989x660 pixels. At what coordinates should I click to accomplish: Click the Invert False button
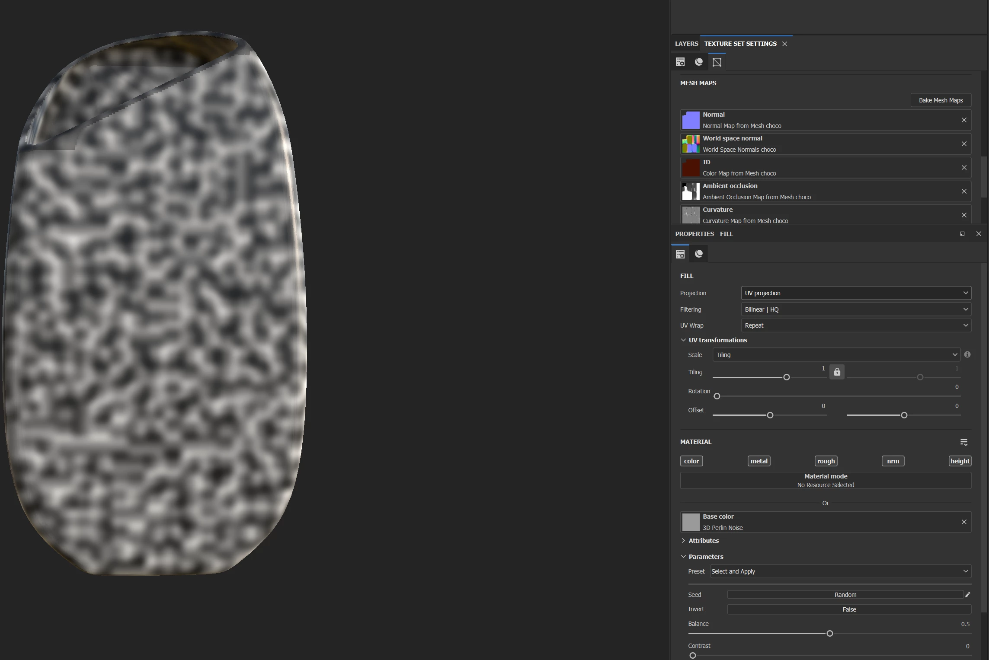(848, 609)
